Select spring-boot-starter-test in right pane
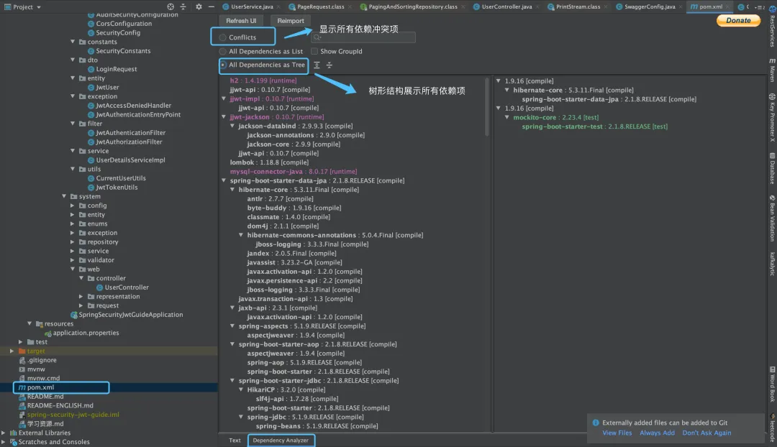Screen dimensions: 777x447 (x=595, y=126)
